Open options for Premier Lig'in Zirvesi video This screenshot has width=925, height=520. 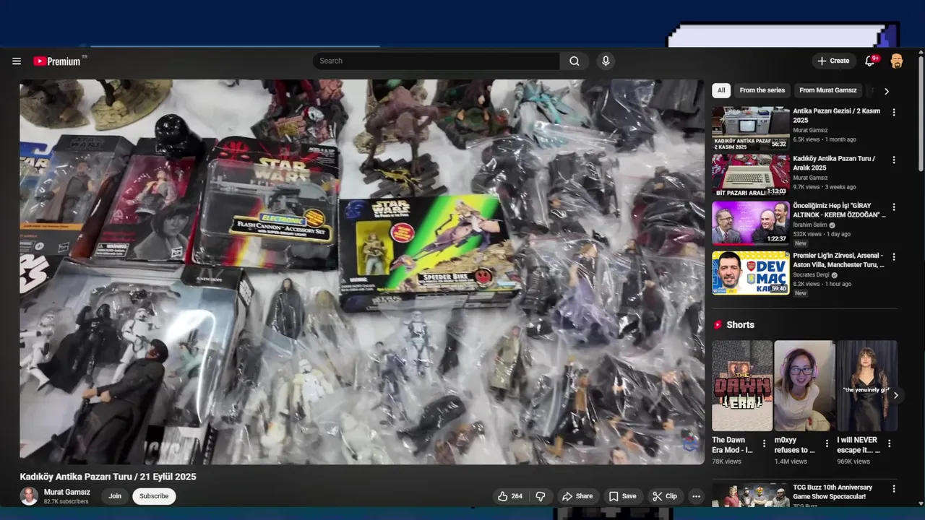(x=894, y=257)
